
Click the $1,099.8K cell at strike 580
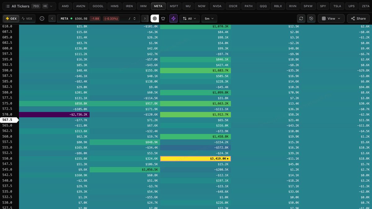[x=196, y=92]
